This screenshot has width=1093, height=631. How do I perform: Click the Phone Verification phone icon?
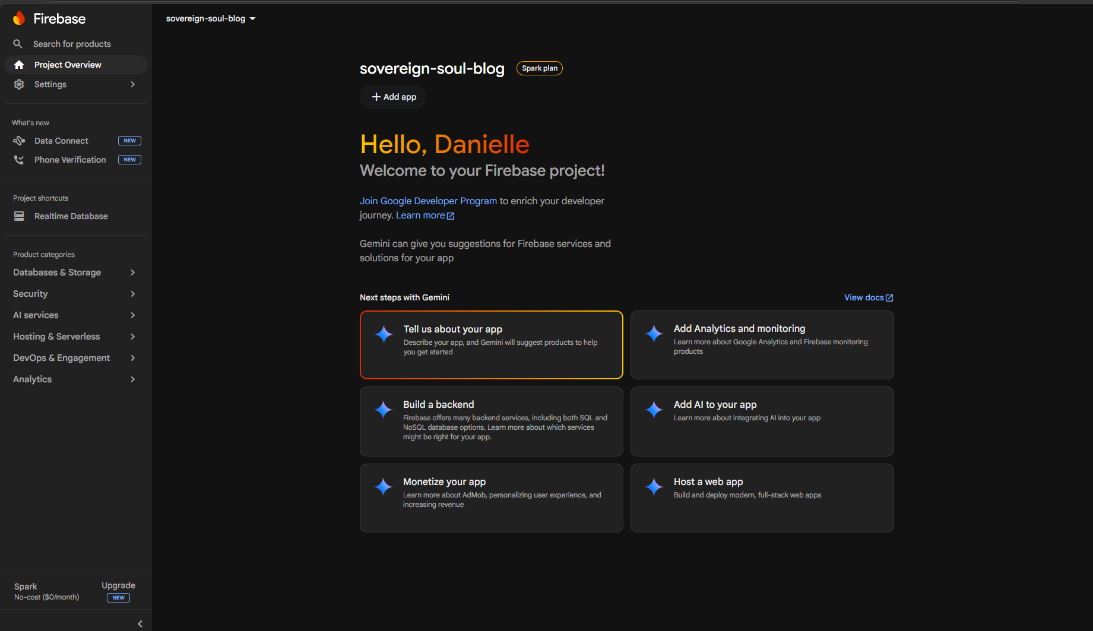[19, 160]
